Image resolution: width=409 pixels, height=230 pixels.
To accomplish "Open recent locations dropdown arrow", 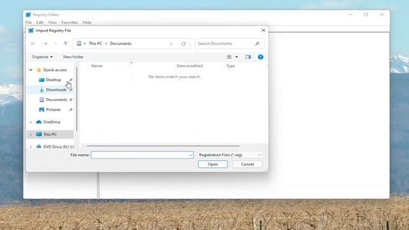I will pos(56,43).
